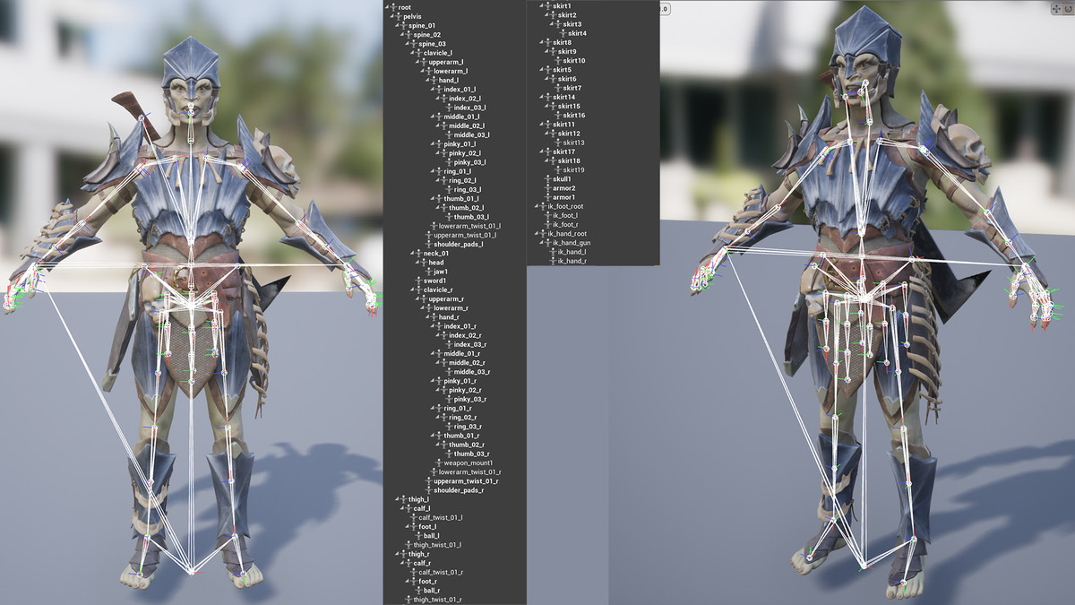Collapse the hand_r finger bones
Viewport: 1075px width, 605px height.
(429, 317)
